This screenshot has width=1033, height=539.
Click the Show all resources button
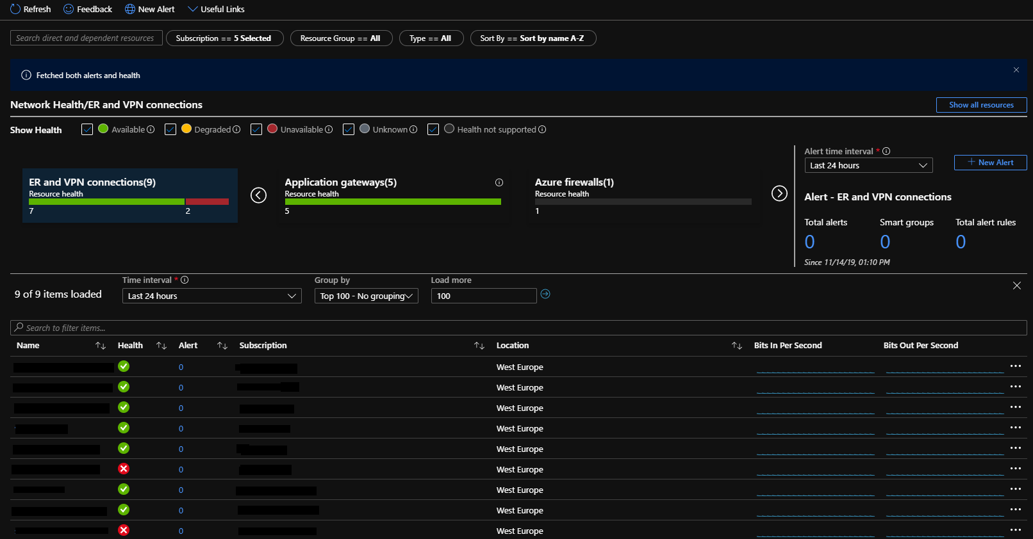point(981,105)
